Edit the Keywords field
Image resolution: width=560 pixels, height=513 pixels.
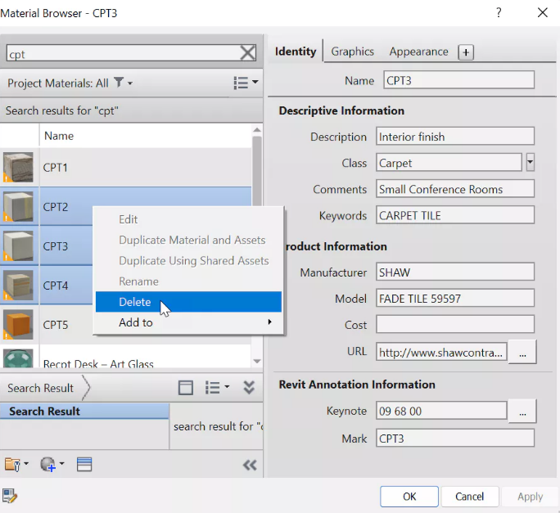(455, 215)
